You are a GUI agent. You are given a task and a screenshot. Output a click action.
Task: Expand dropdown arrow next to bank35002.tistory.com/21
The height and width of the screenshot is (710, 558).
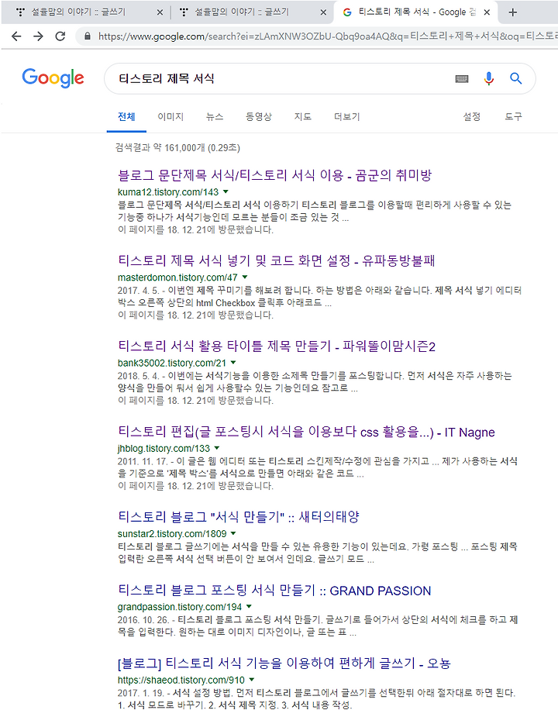234,363
